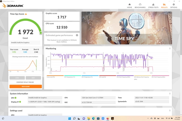Click the GPU Clock Frequency pink swatch
This screenshot has height=121, width=182.
tap(160, 76)
